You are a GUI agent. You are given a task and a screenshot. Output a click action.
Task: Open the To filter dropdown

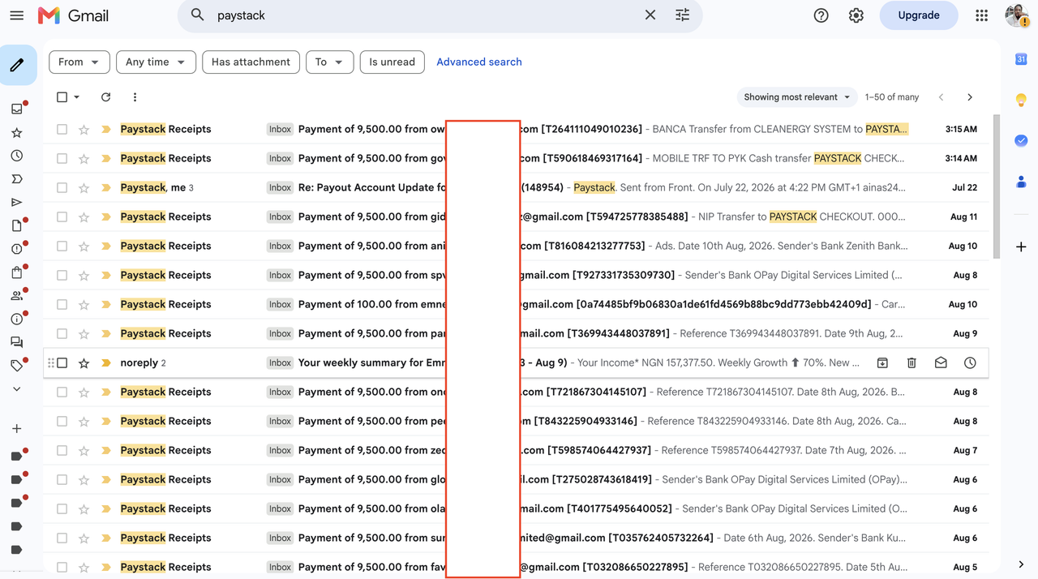(x=329, y=62)
